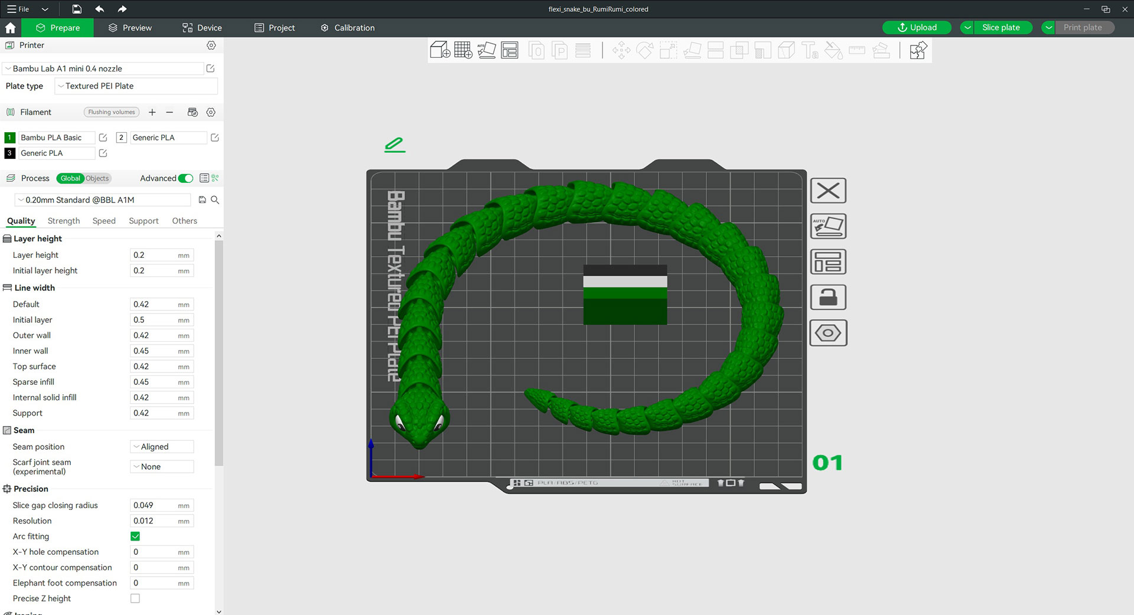Image resolution: width=1134 pixels, height=615 pixels.
Task: Click the Add model cube icon
Action: tap(440, 50)
